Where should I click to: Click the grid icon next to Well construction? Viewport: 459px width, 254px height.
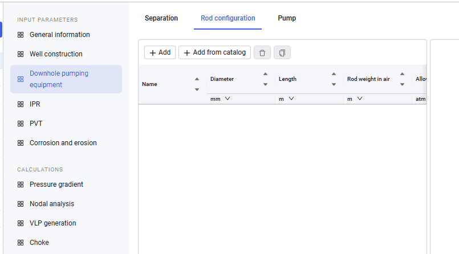click(x=21, y=54)
